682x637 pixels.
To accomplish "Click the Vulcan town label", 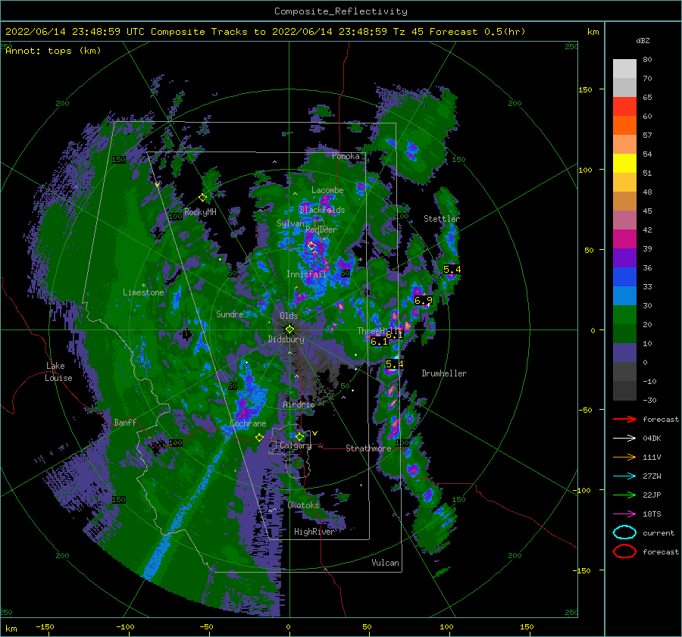I will (386, 563).
